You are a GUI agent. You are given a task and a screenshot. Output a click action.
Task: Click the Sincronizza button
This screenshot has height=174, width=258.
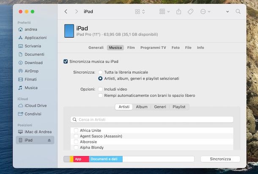220,159
